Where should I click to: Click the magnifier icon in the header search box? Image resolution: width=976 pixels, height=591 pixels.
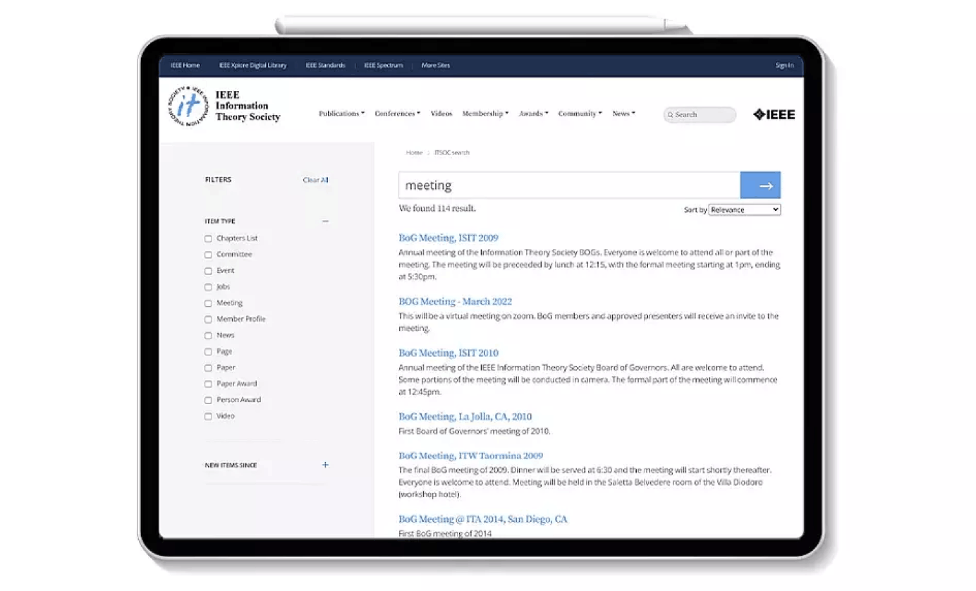tap(670, 115)
